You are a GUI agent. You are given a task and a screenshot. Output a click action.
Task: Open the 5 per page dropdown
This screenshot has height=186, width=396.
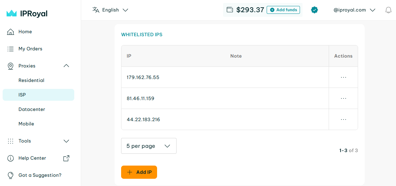pos(149,146)
